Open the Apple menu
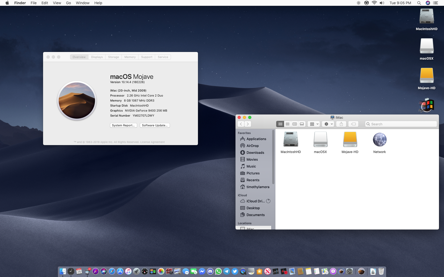 pos(7,3)
